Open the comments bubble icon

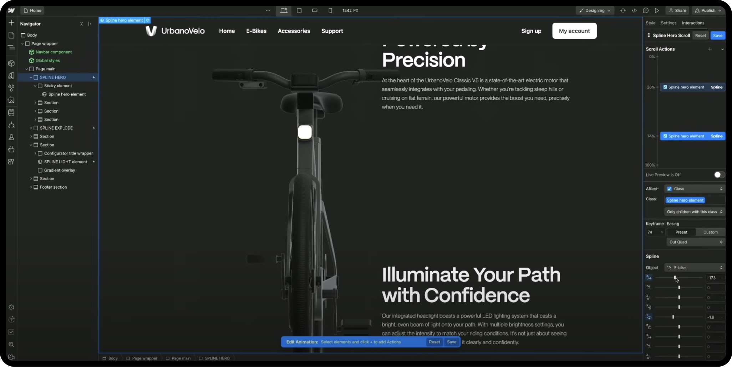(646, 11)
